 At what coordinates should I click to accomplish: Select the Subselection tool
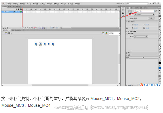160,13
